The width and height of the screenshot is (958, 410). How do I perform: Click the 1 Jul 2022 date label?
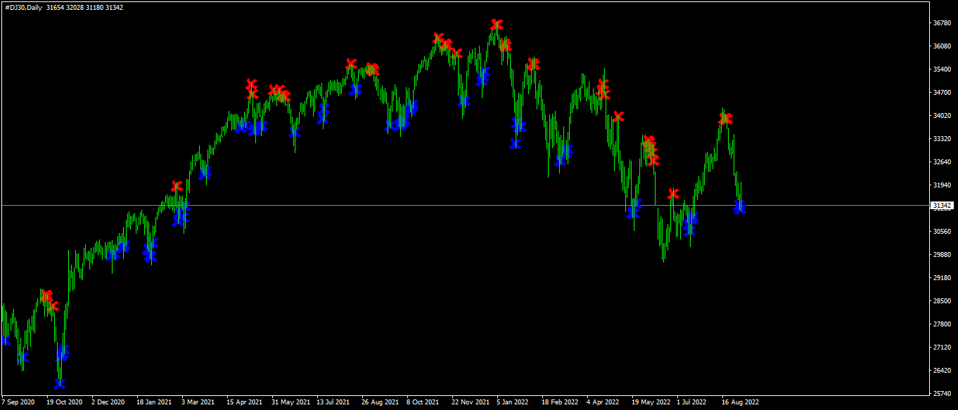691,402
